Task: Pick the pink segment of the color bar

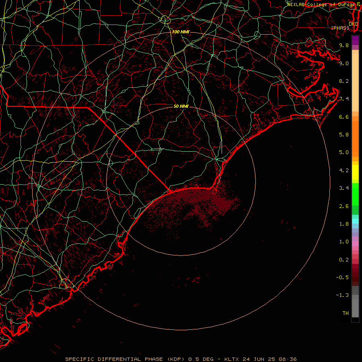Action: pos(355,244)
